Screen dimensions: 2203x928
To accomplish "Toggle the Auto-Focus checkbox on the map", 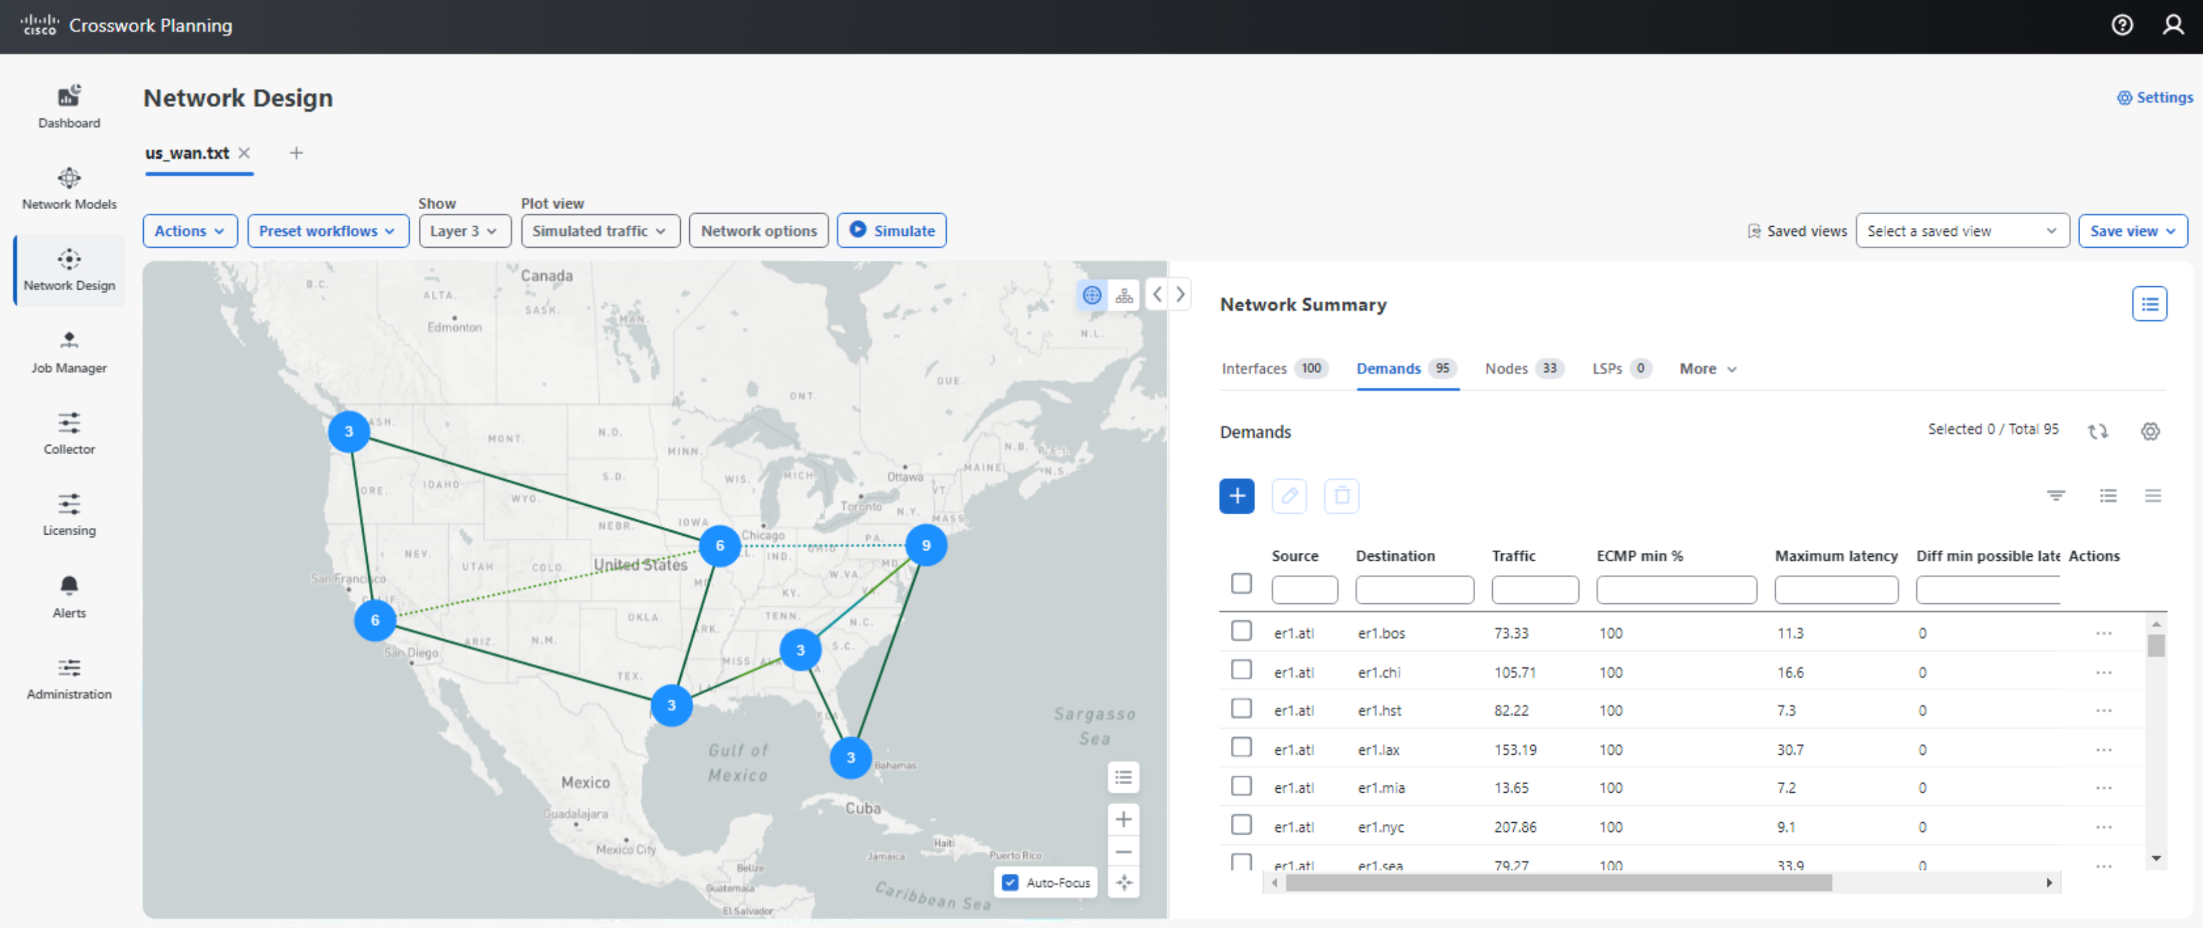I will pyautogui.click(x=1012, y=882).
